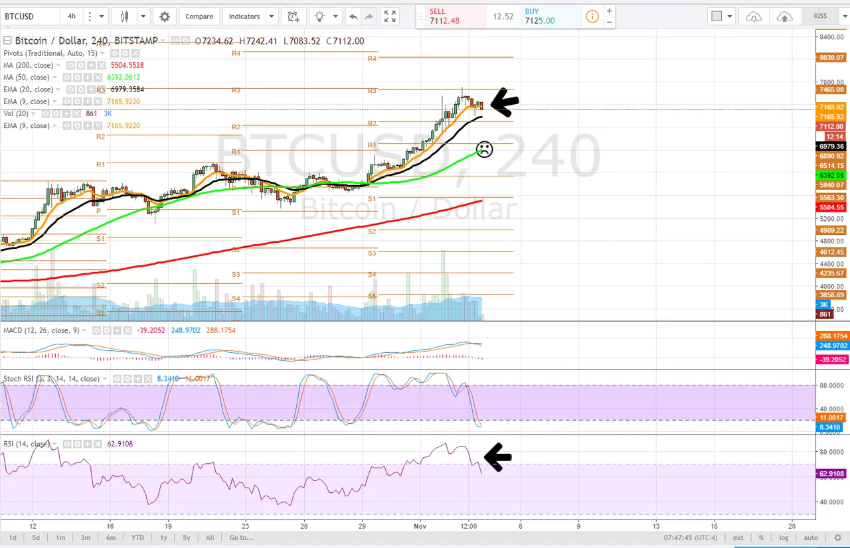This screenshot has height=548, width=850.
Task: Toggle visibility of RSI (14, close)
Action: tap(66, 444)
